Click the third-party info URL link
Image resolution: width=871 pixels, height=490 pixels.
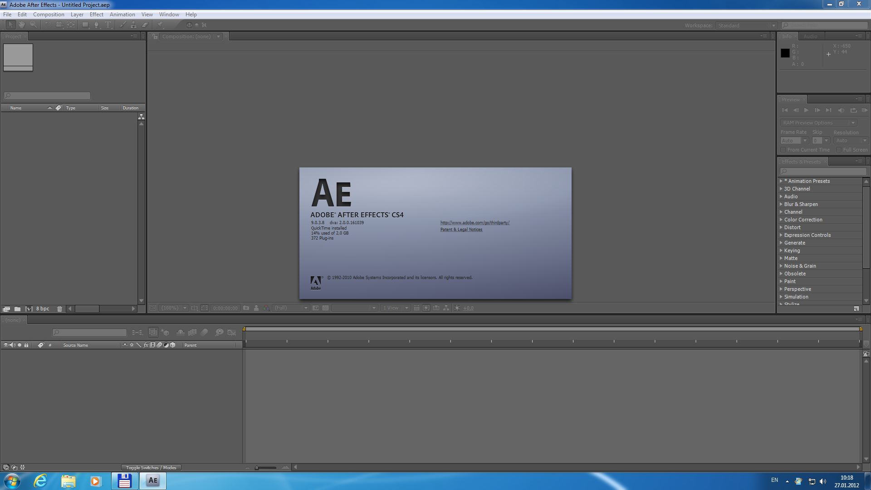point(475,222)
